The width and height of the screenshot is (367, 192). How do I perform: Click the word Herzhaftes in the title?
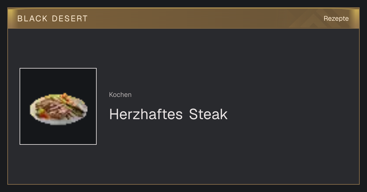(146, 114)
